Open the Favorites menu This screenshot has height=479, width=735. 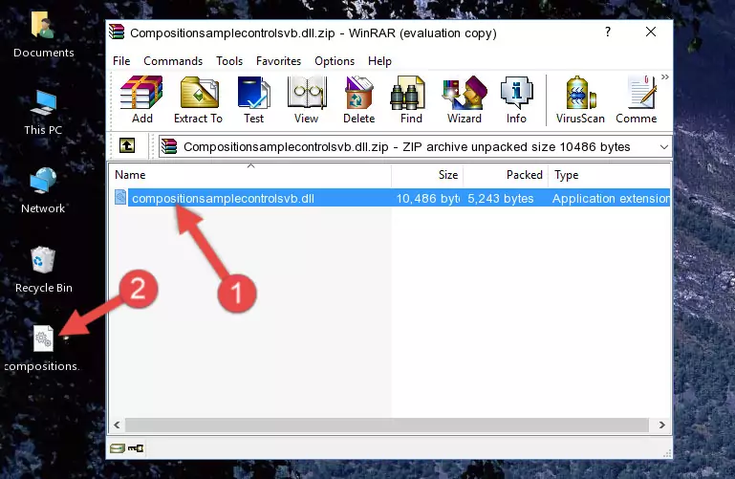[278, 61]
